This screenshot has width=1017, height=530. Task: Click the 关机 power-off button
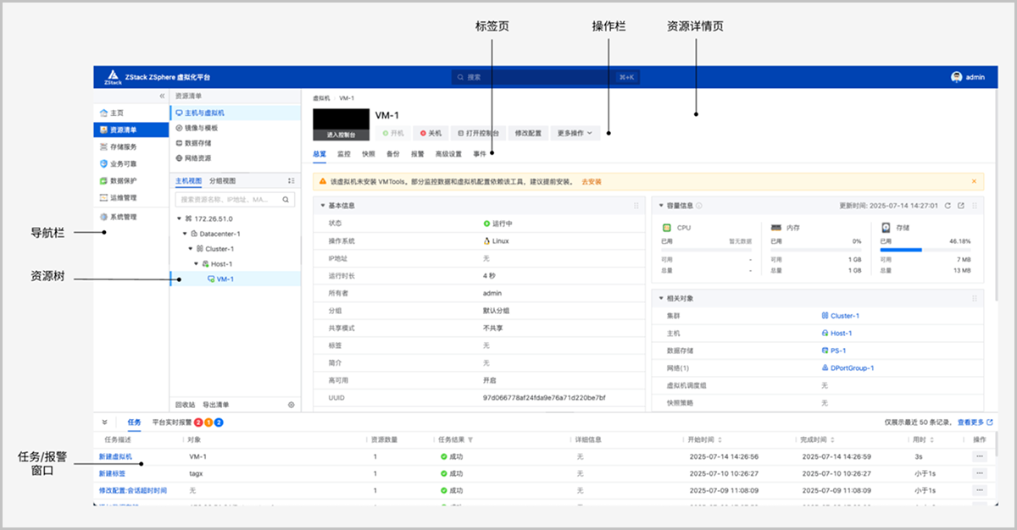(431, 133)
